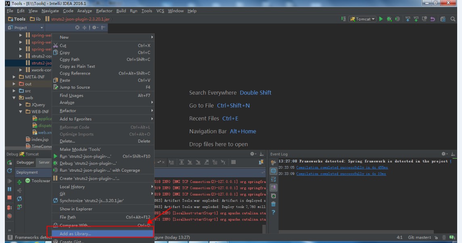Click the Search Everywhere magnifier icon
Image resolution: width=462 pixels, height=243 pixels.
point(453,19)
